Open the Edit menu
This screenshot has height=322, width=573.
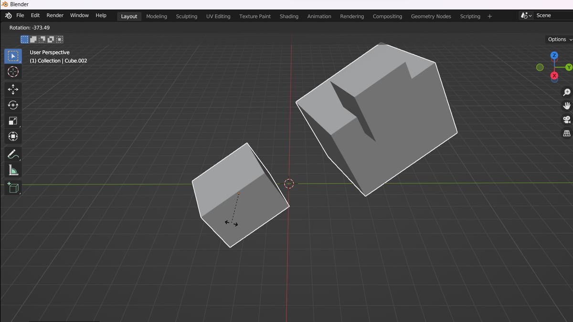coord(35,15)
